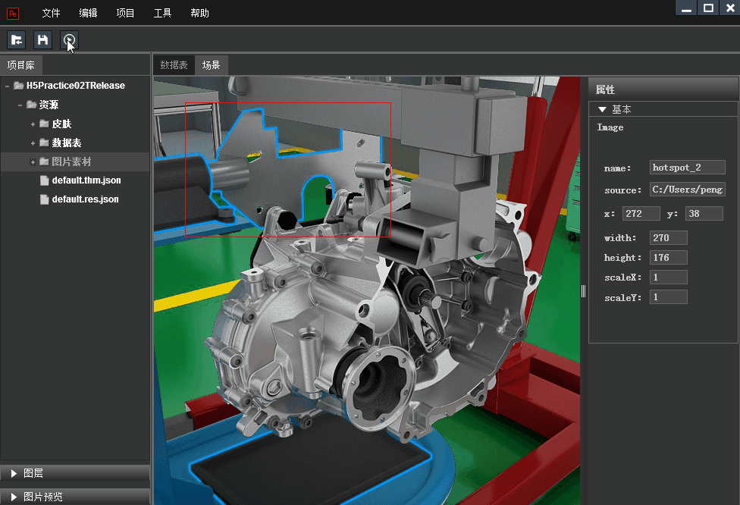Click the run preview play icon
This screenshot has width=740, height=505.
[70, 40]
